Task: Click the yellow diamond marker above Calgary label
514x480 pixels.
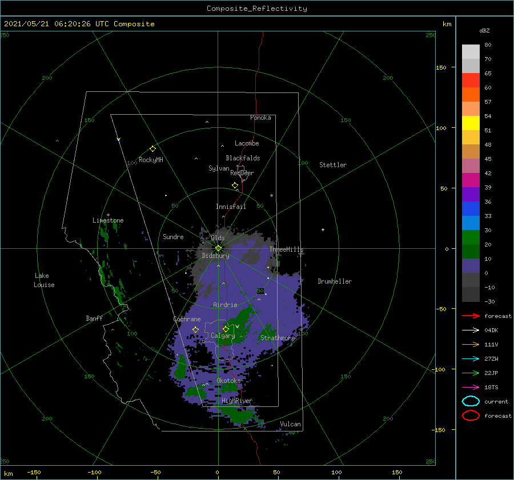Action: click(x=226, y=329)
